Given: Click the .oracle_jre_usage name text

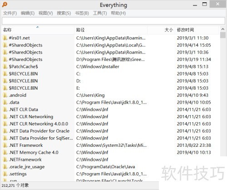Looking at the screenshot, I should tap(27, 167).
